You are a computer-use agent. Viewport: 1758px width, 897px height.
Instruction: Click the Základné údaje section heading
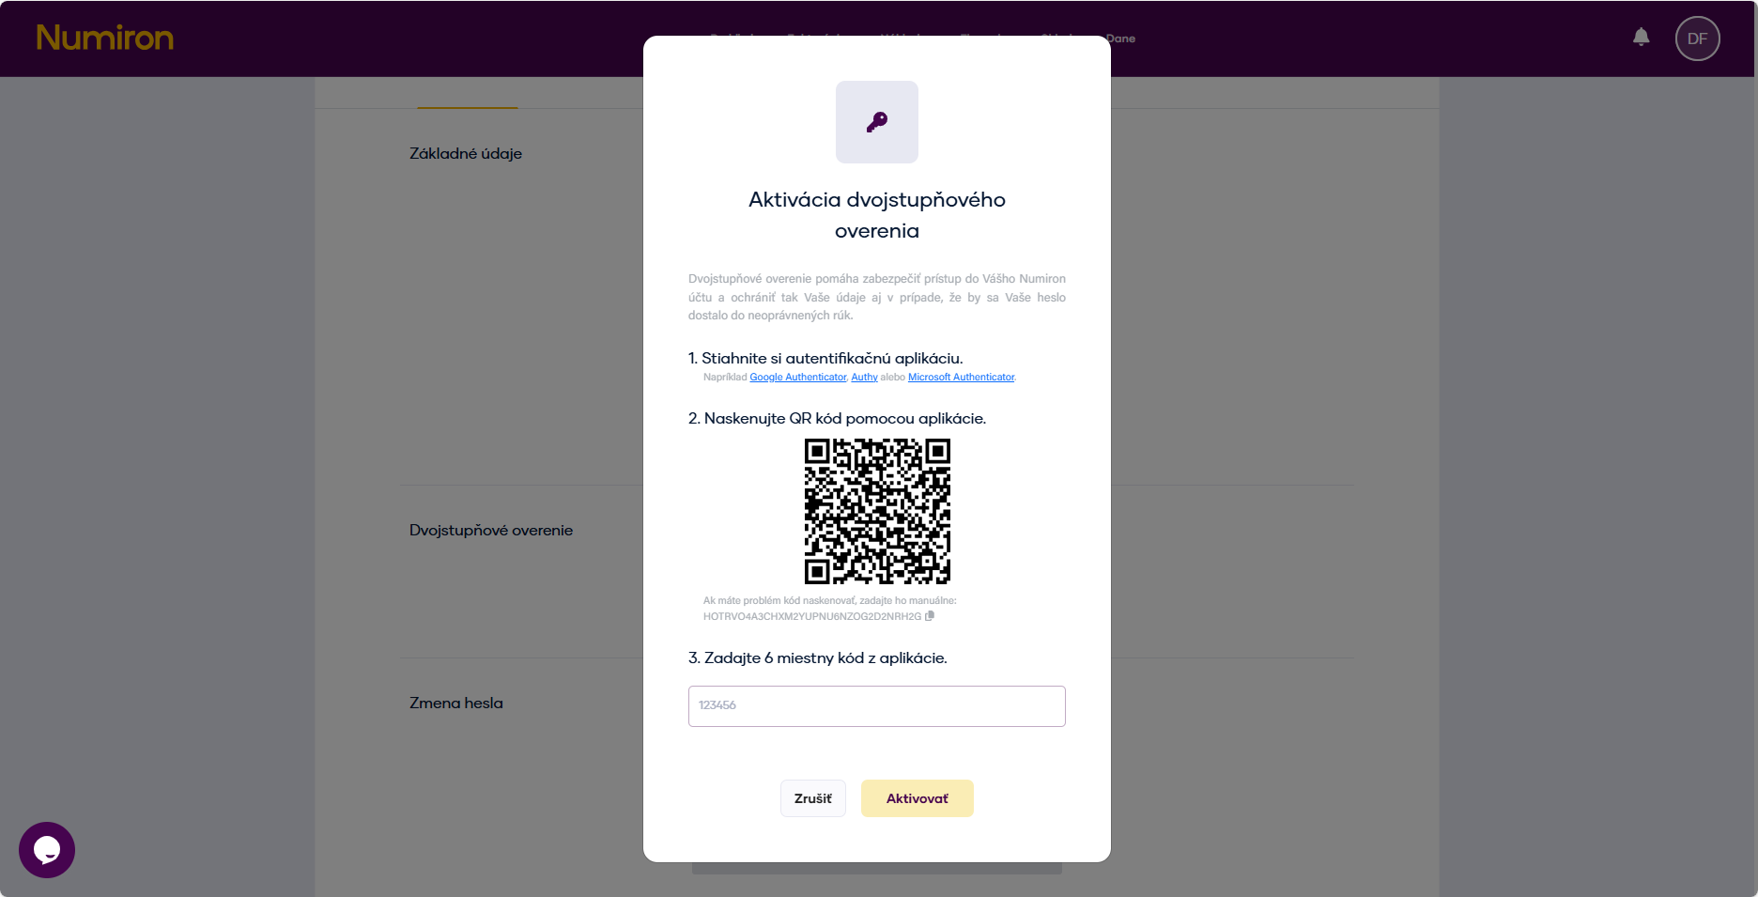pos(465,153)
